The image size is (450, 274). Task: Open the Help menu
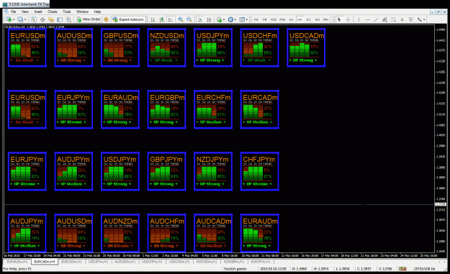click(x=97, y=12)
